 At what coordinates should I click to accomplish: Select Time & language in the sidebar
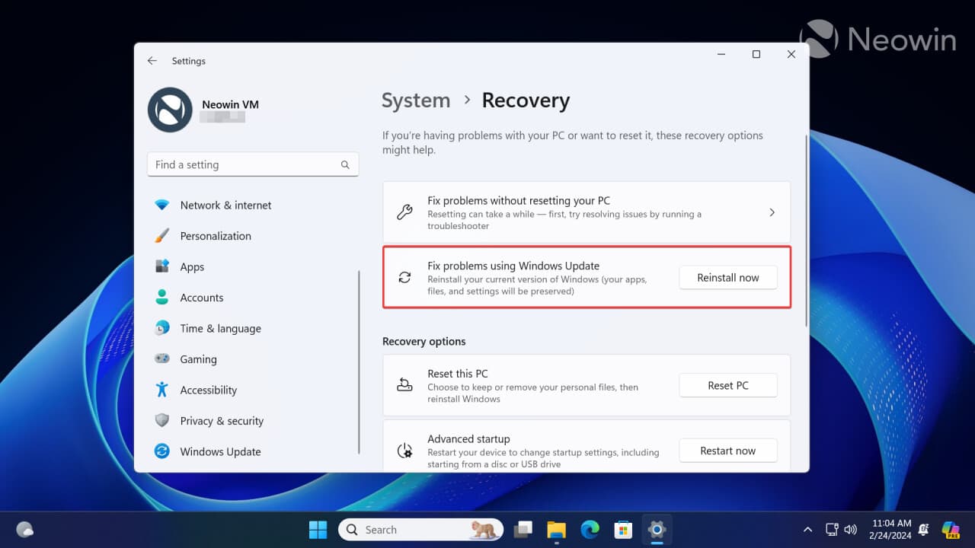pos(162,328)
